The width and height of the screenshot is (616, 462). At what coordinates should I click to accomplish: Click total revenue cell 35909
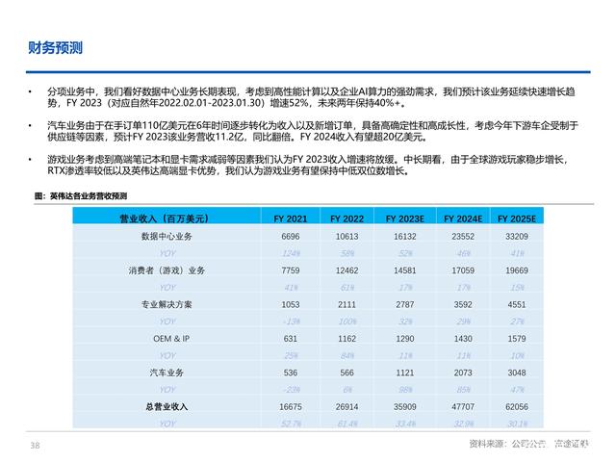coord(405,407)
